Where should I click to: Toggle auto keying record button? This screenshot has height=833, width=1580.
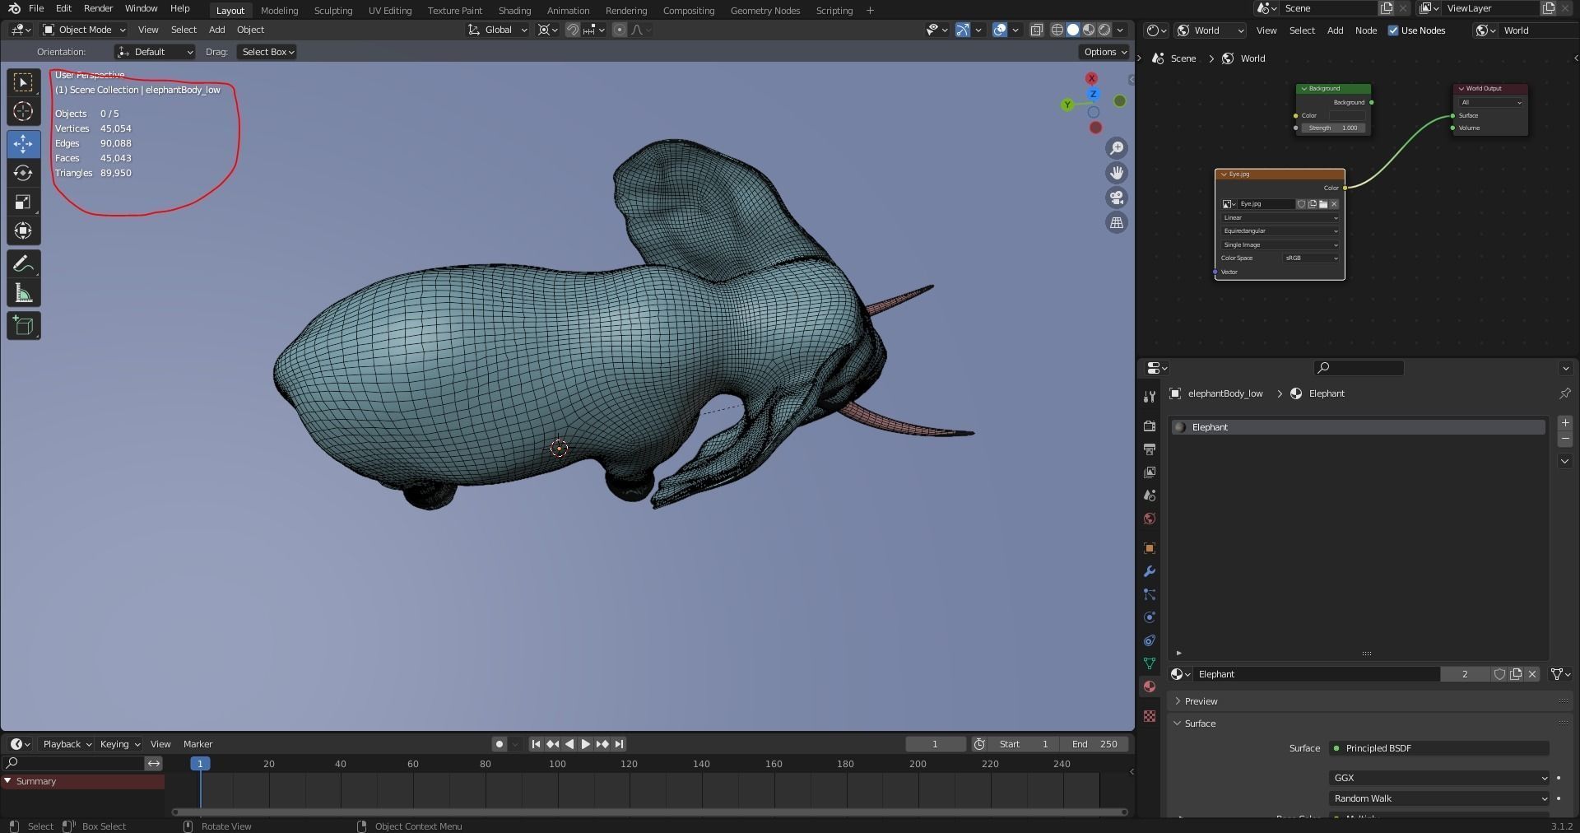pos(500,744)
